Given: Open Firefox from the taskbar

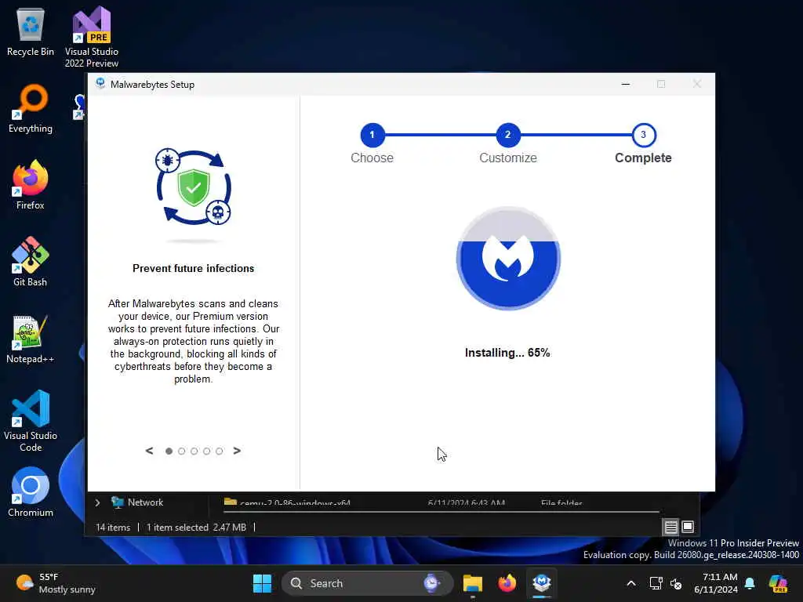Looking at the screenshot, I should [x=507, y=583].
